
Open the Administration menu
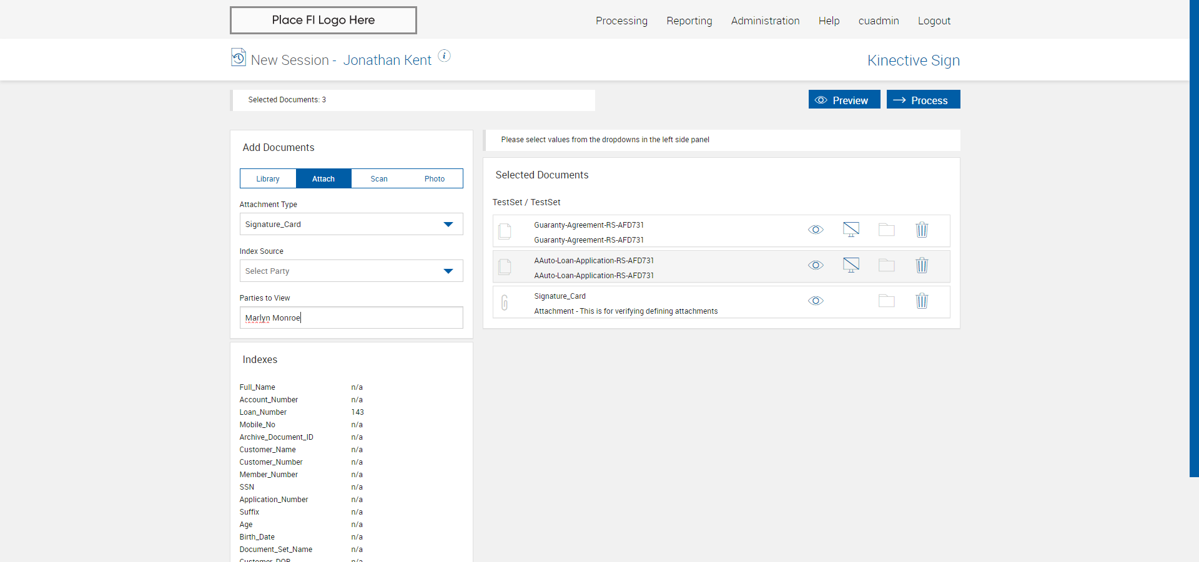(765, 21)
